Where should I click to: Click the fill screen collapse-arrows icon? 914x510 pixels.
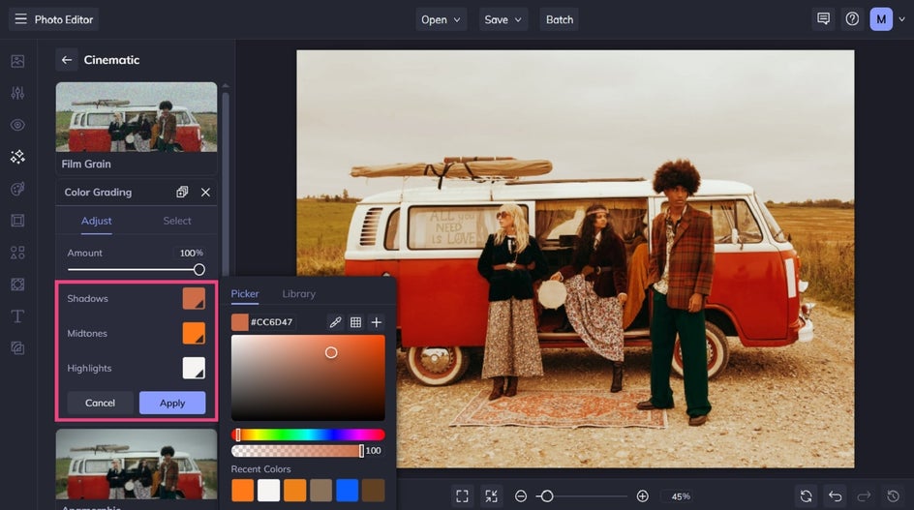[492, 496]
